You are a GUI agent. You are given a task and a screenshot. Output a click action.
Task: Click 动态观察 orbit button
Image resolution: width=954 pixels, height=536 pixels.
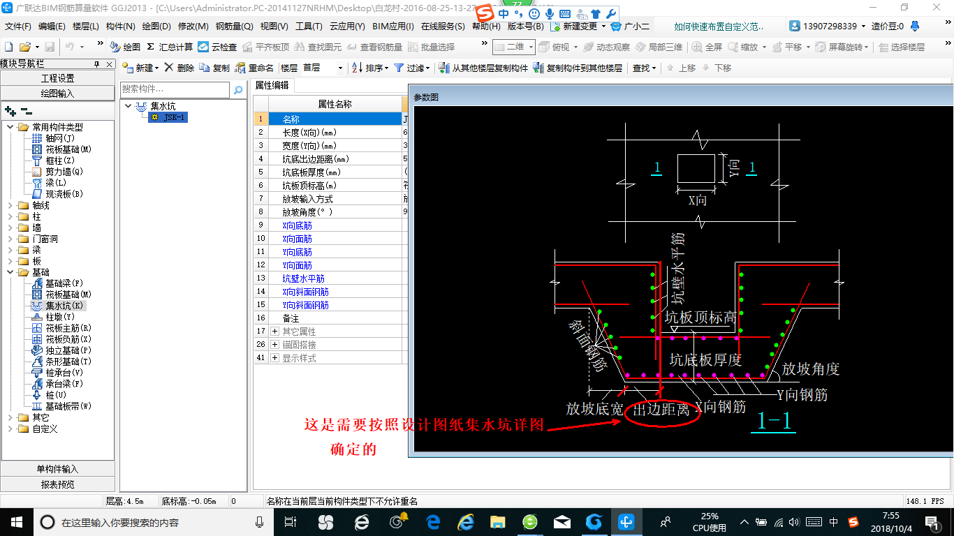pos(606,47)
